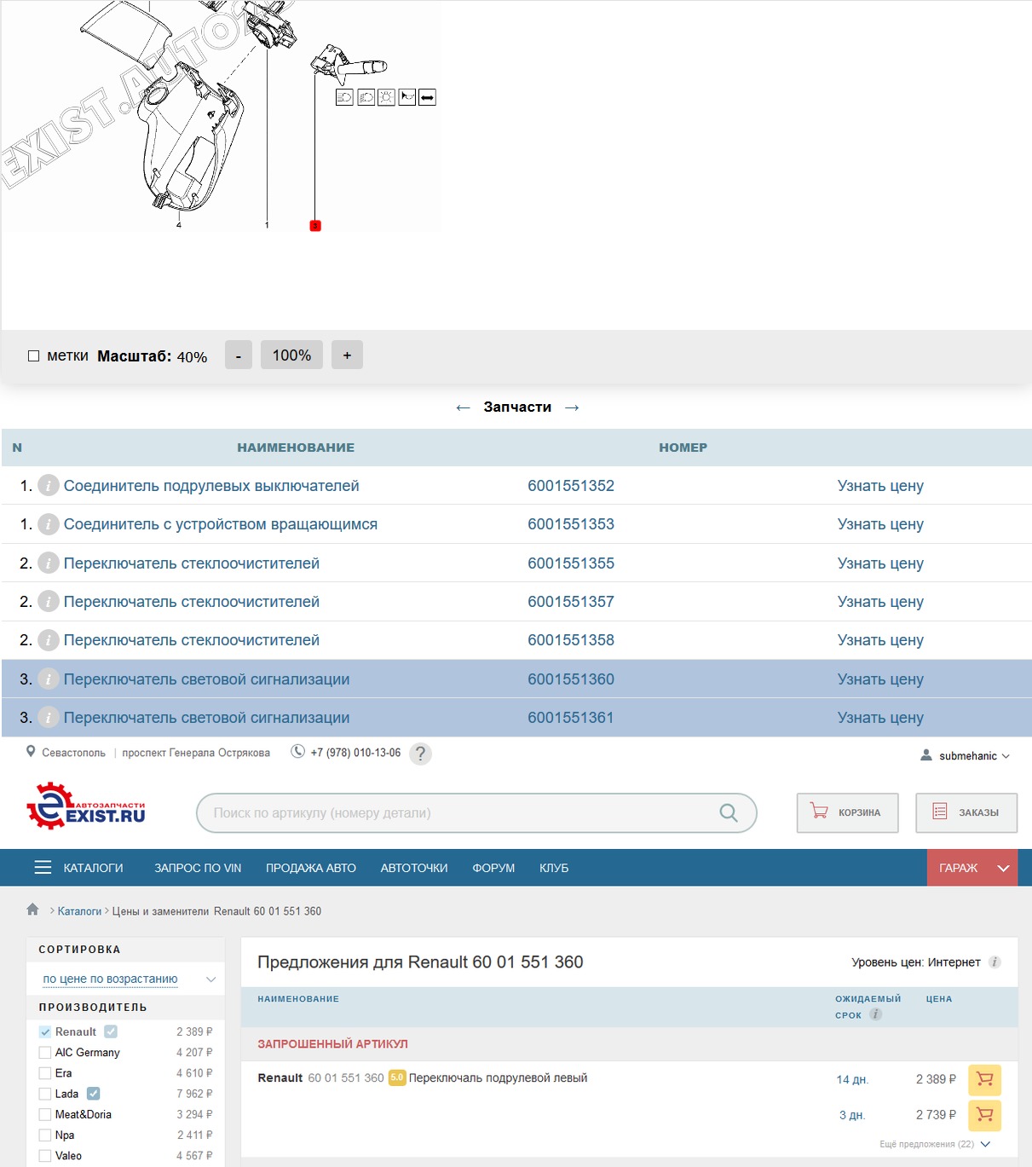The width and height of the screenshot is (1032, 1167).
Task: Focus the part number search field
Action: (x=476, y=813)
